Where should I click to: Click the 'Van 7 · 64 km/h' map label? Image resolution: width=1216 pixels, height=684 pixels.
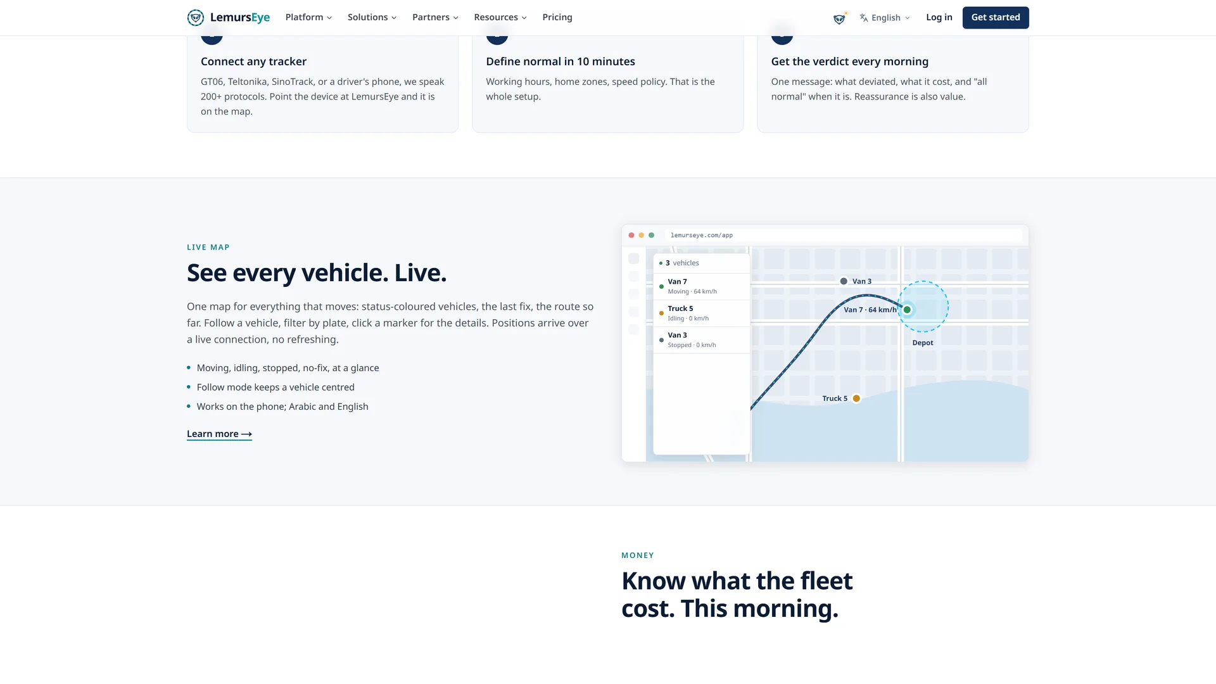tap(870, 310)
